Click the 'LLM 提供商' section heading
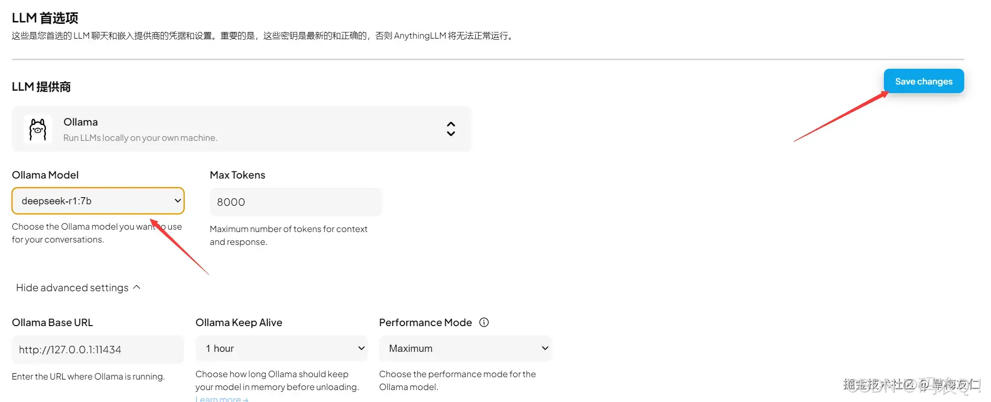Screen dimensions: 991x402 (41, 87)
